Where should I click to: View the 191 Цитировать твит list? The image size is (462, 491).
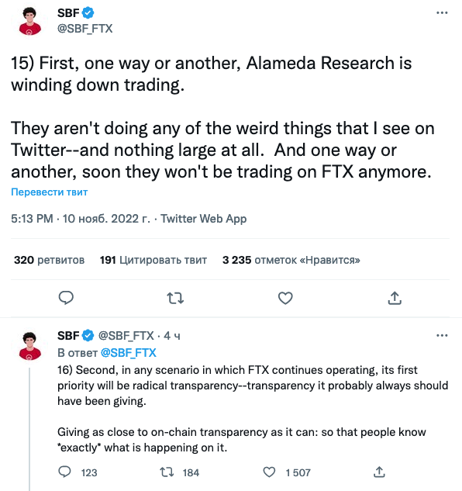click(153, 260)
